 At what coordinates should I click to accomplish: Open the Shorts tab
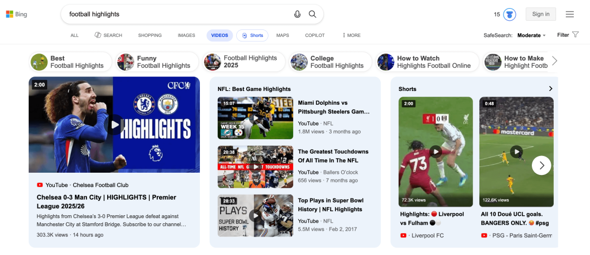(x=252, y=35)
